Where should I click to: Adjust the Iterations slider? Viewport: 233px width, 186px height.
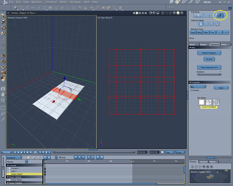pyautogui.click(x=209, y=74)
